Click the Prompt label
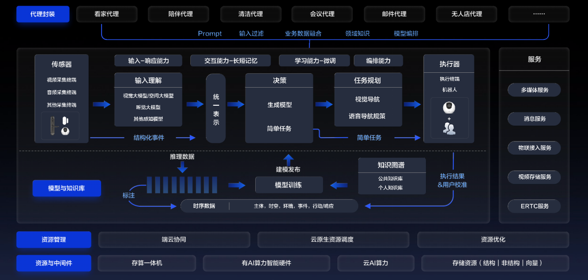The height and width of the screenshot is (280, 588). click(x=210, y=33)
